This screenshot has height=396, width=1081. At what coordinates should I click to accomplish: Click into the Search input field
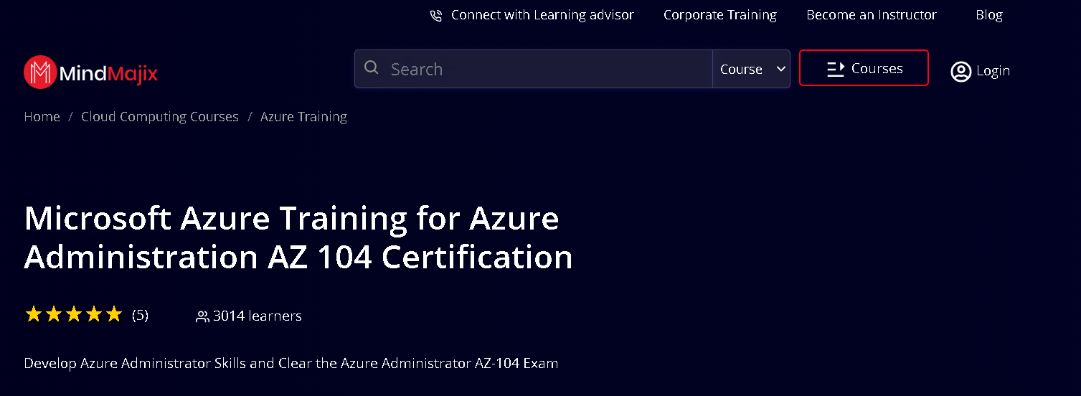pos(533,69)
